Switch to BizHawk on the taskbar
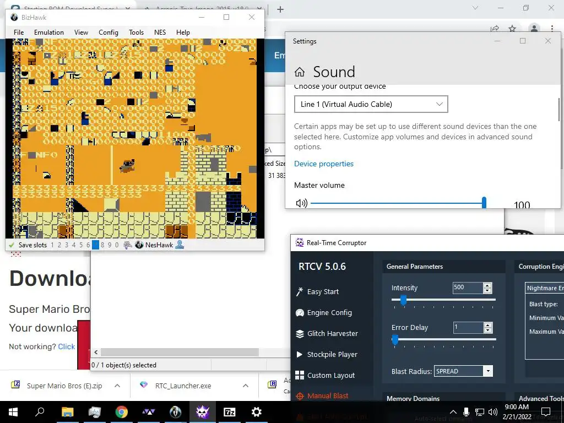Viewport: 564px width, 423px height. coord(176,412)
